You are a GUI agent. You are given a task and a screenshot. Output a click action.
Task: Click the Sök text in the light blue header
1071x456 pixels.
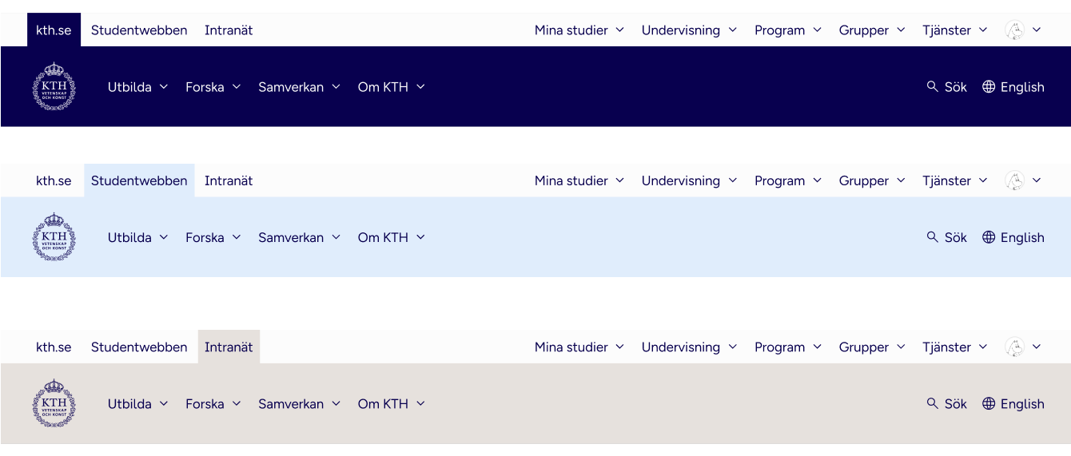pos(956,238)
